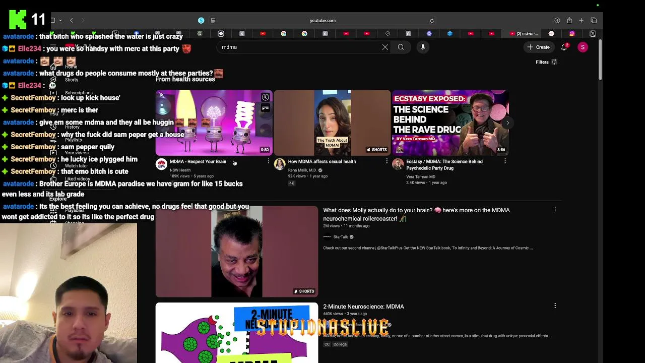The image size is (645, 363).
Task: Open a new Safari tab with plus
Action: (581, 21)
